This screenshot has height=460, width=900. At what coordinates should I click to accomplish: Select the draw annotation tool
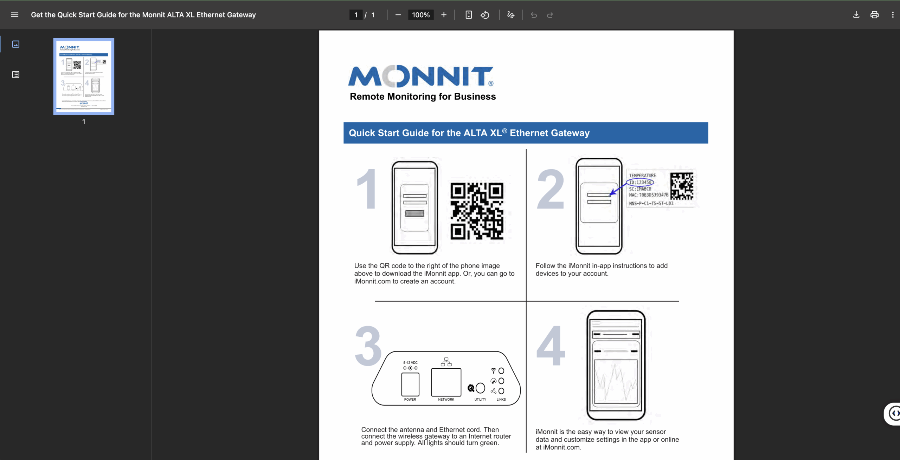pos(510,15)
